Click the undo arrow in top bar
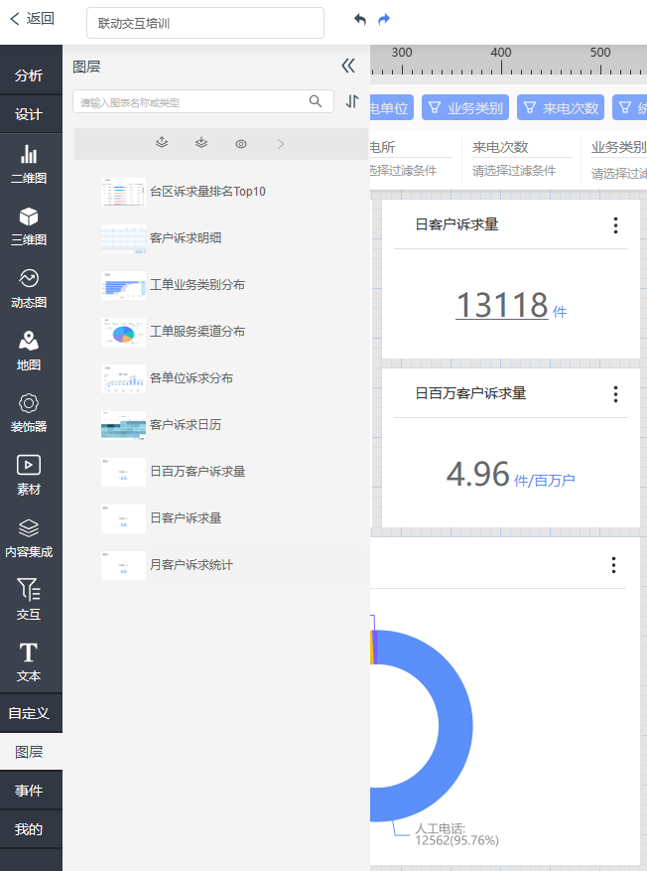This screenshot has height=871, width=647. (x=359, y=20)
